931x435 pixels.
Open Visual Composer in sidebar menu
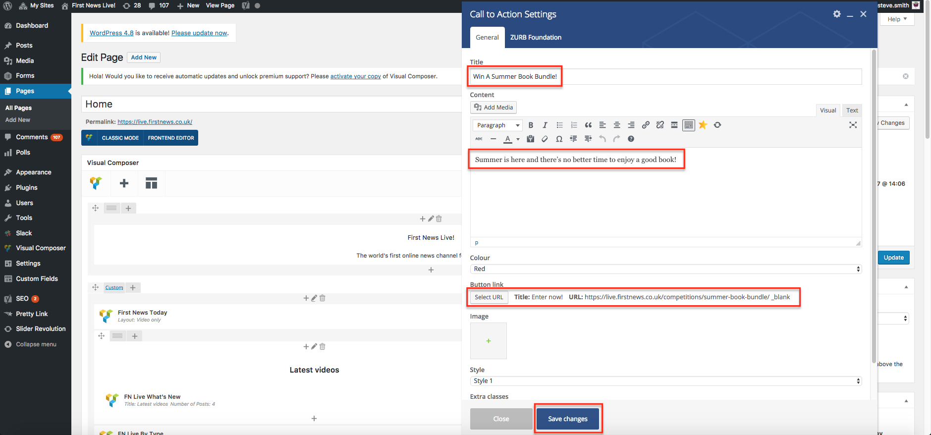[x=36, y=248]
